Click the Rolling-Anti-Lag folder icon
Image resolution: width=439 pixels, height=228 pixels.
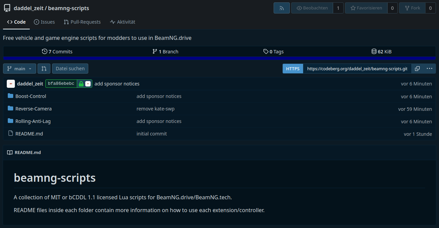click(10, 121)
